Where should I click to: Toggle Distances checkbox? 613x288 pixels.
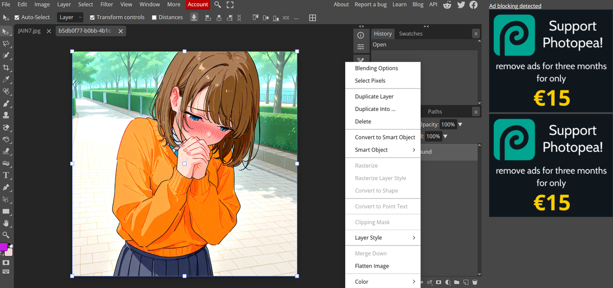(x=154, y=17)
